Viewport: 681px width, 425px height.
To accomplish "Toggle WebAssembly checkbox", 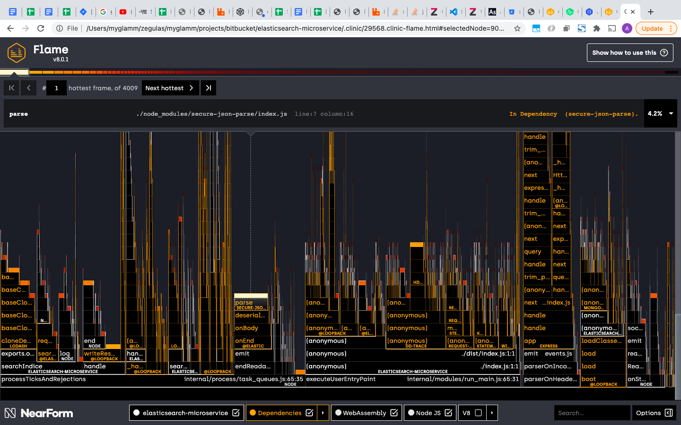I will pos(394,413).
